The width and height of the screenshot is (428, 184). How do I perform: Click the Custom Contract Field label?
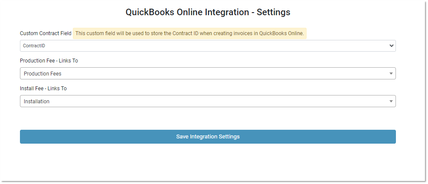click(46, 33)
